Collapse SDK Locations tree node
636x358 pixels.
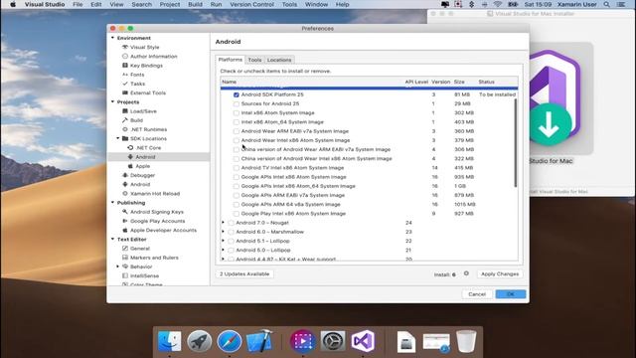pos(118,138)
